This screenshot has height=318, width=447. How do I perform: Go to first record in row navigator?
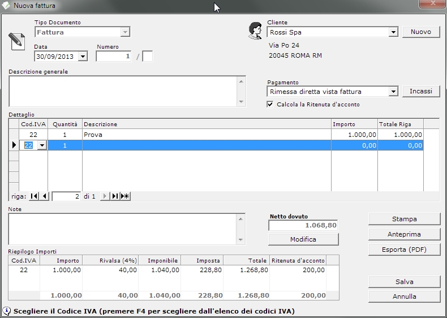(34, 196)
